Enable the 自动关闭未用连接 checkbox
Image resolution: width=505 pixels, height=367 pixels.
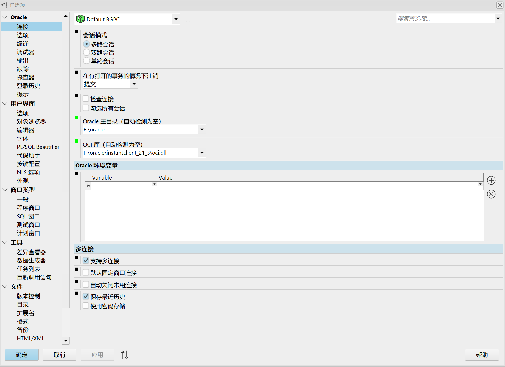click(x=86, y=285)
